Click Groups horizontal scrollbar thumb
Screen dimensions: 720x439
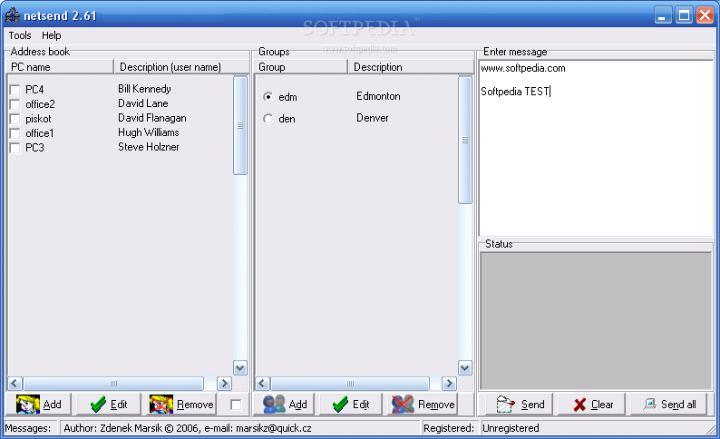pyautogui.click(x=350, y=384)
